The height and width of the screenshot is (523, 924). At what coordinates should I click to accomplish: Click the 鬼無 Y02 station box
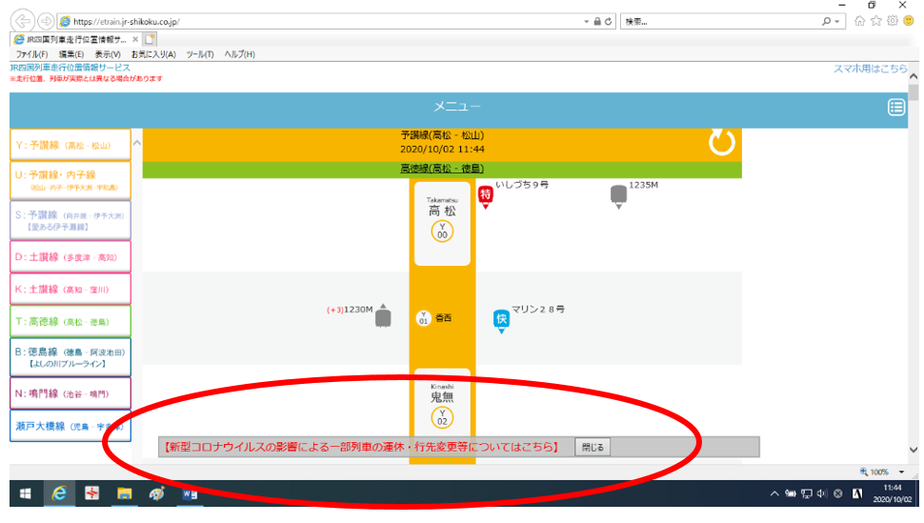tap(442, 405)
